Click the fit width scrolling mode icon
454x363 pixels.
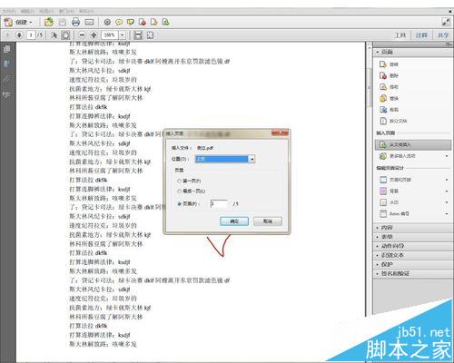point(138,35)
